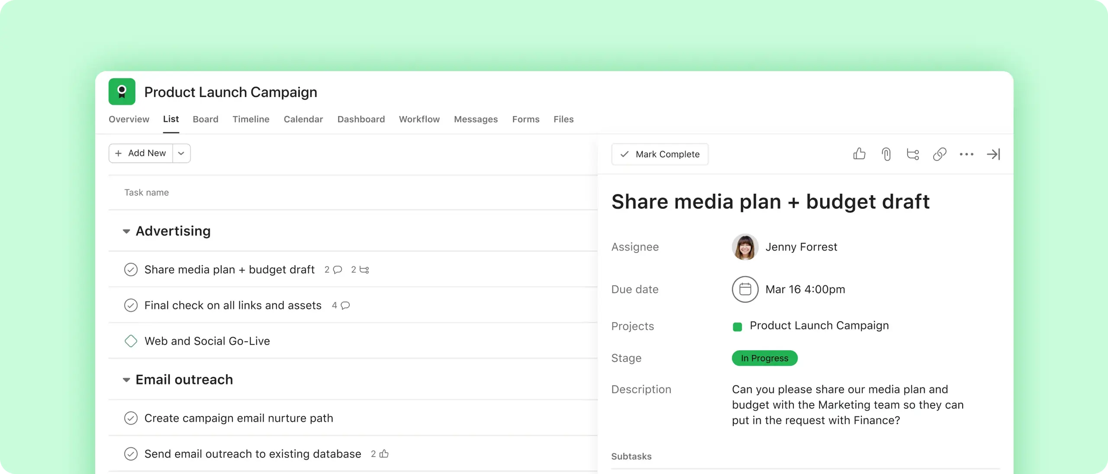The height and width of the screenshot is (474, 1108).
Task: Complete Send email outreach to existing database
Action: (131, 454)
